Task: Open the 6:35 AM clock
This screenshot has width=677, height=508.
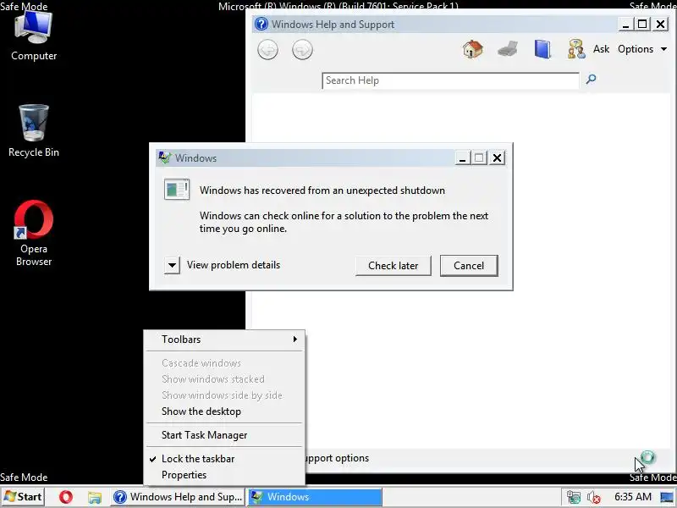Action: 633,497
